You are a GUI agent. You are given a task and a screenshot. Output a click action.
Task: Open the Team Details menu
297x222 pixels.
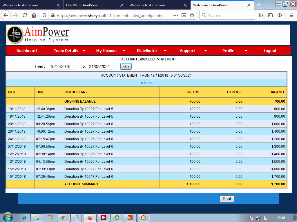click(x=66, y=51)
